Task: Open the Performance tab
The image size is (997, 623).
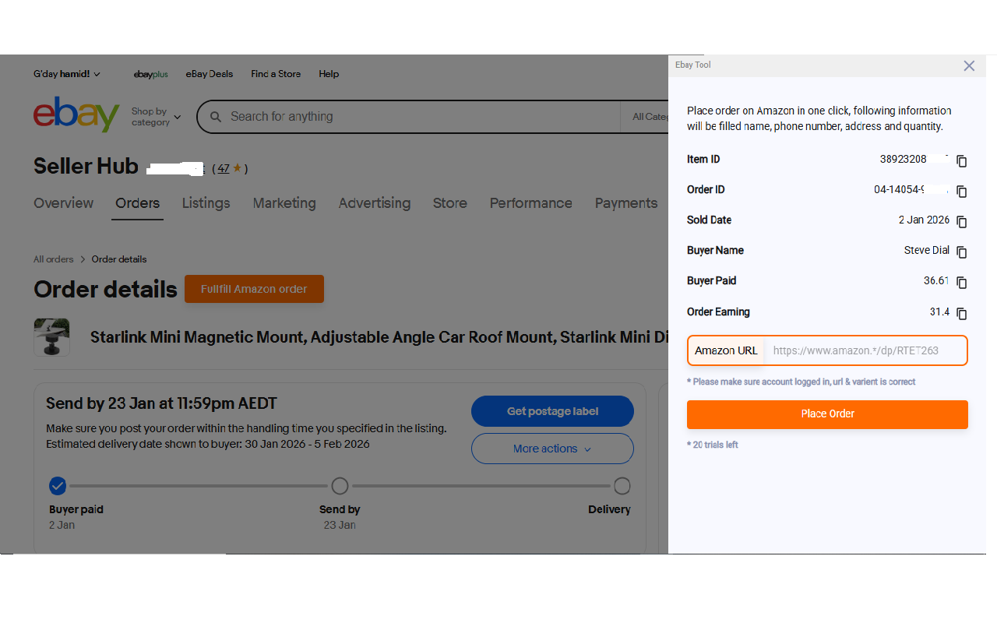Action: (x=531, y=203)
